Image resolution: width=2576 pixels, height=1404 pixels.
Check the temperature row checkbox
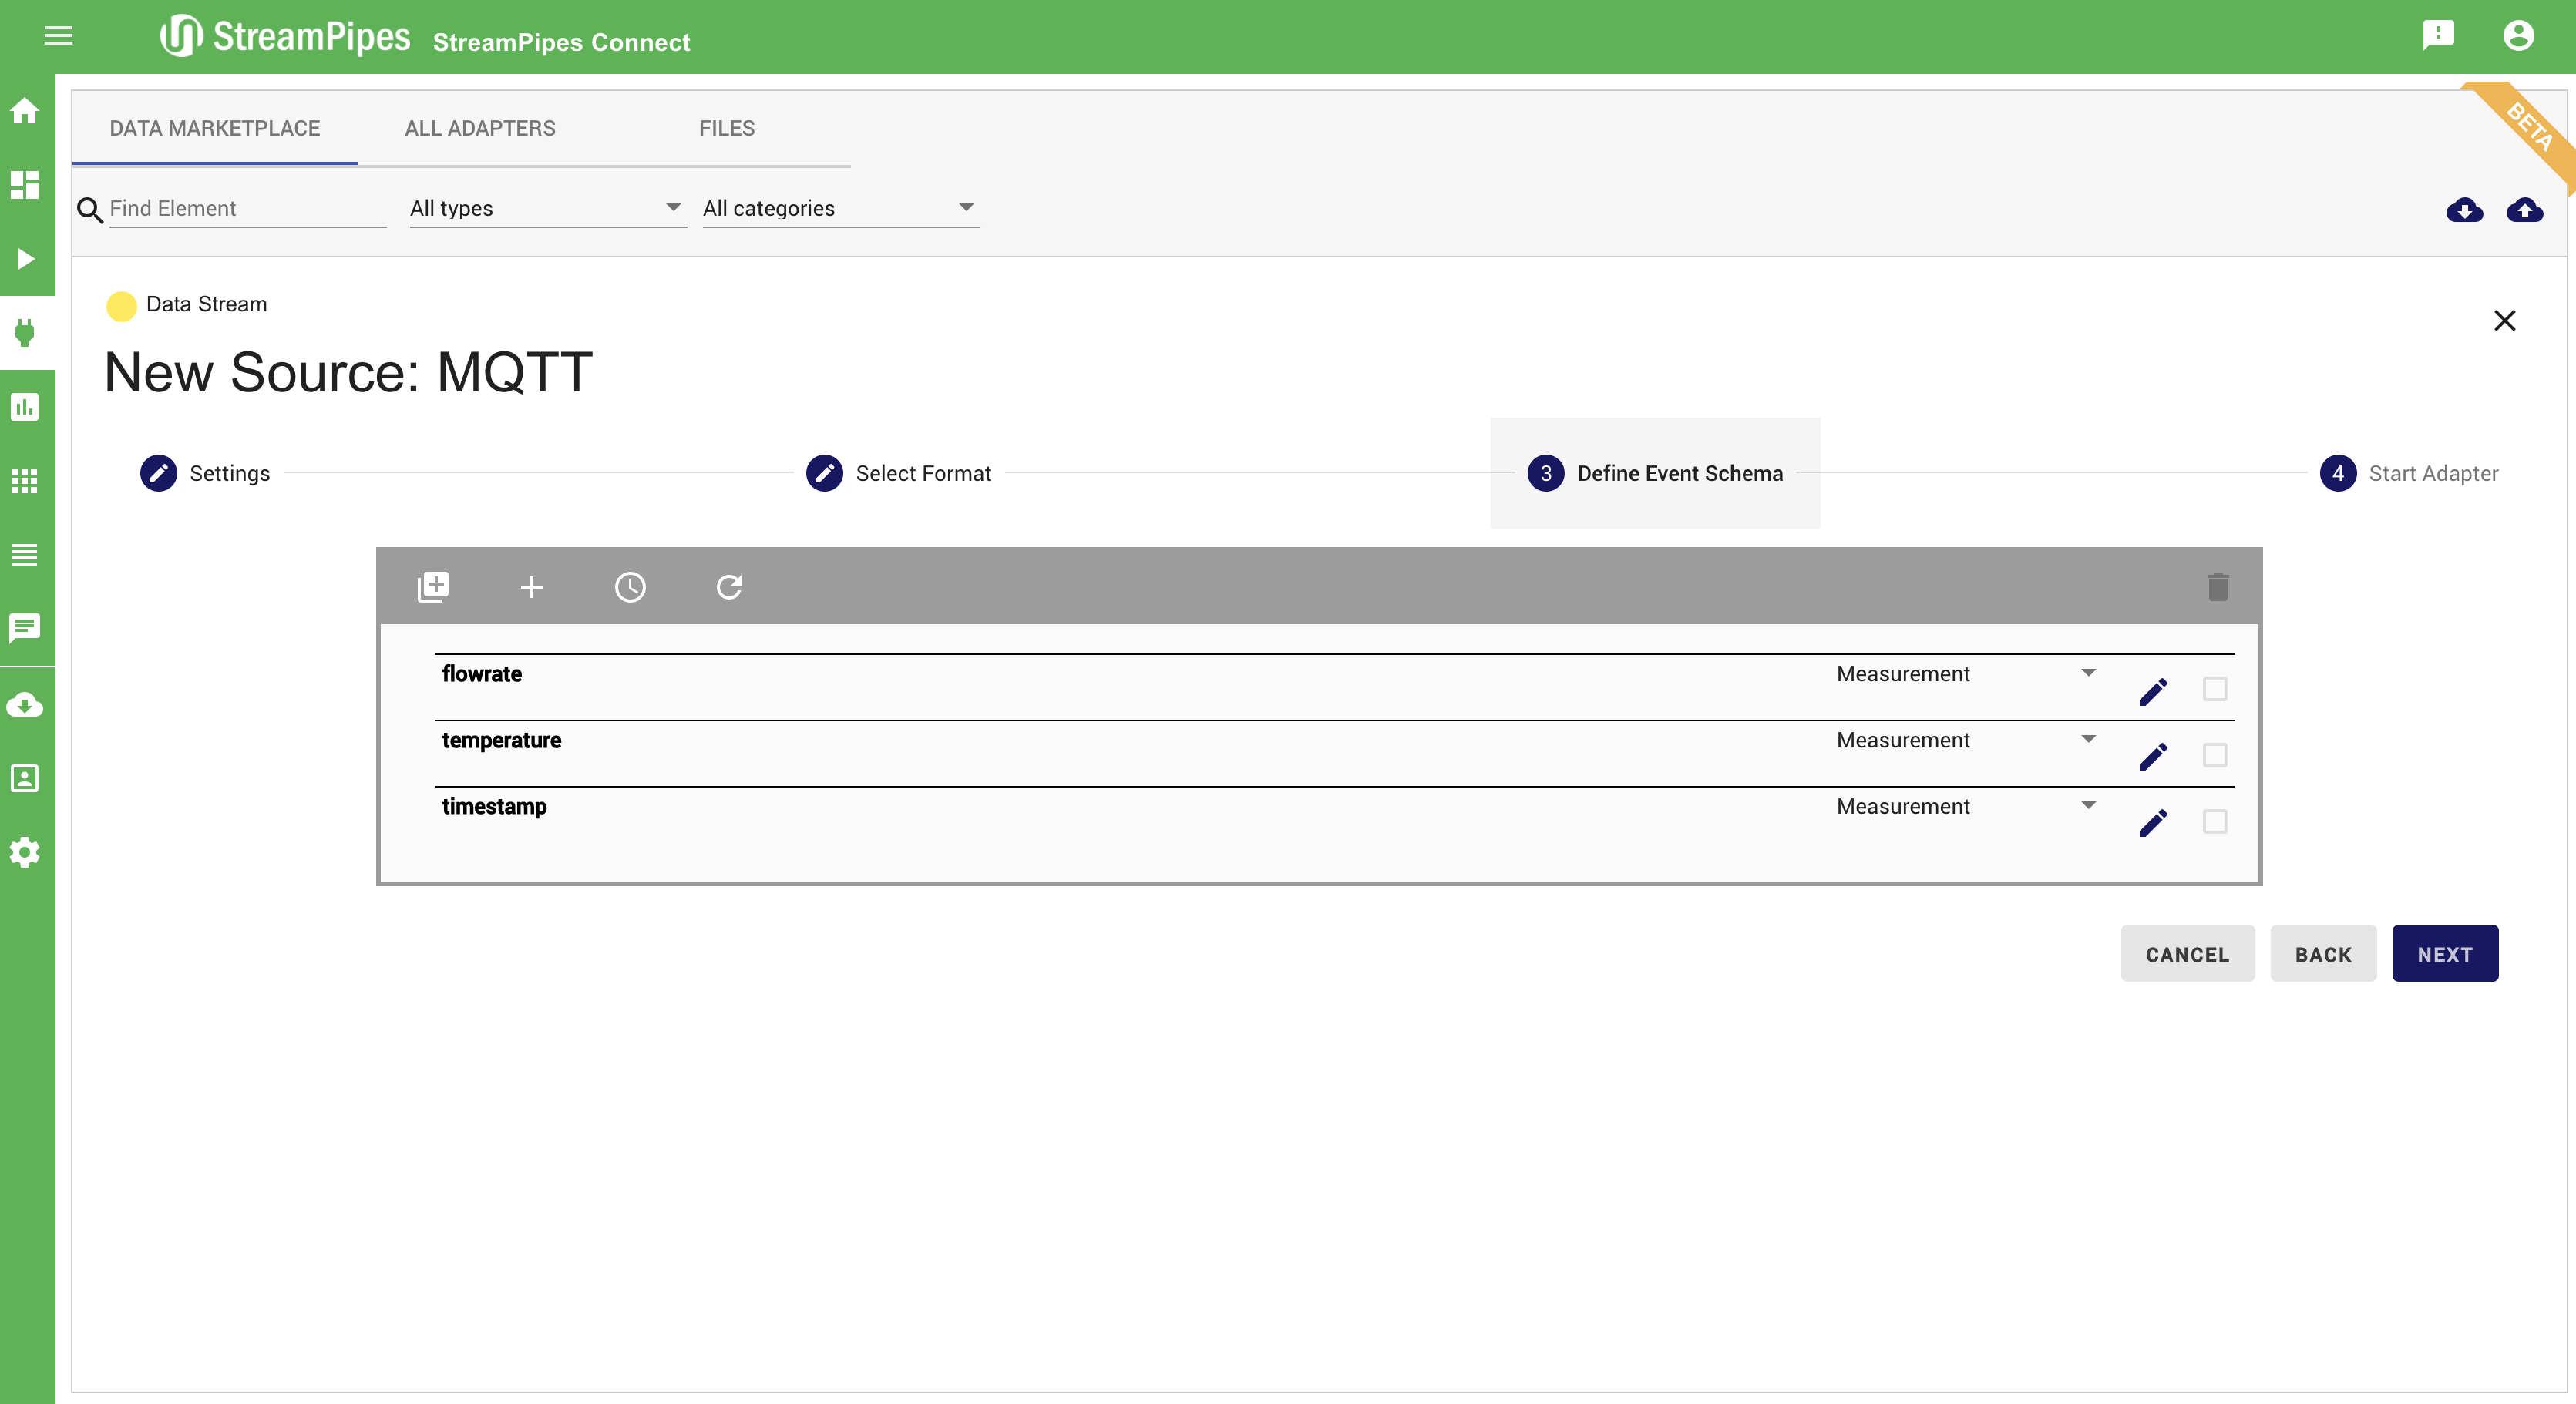click(2214, 755)
